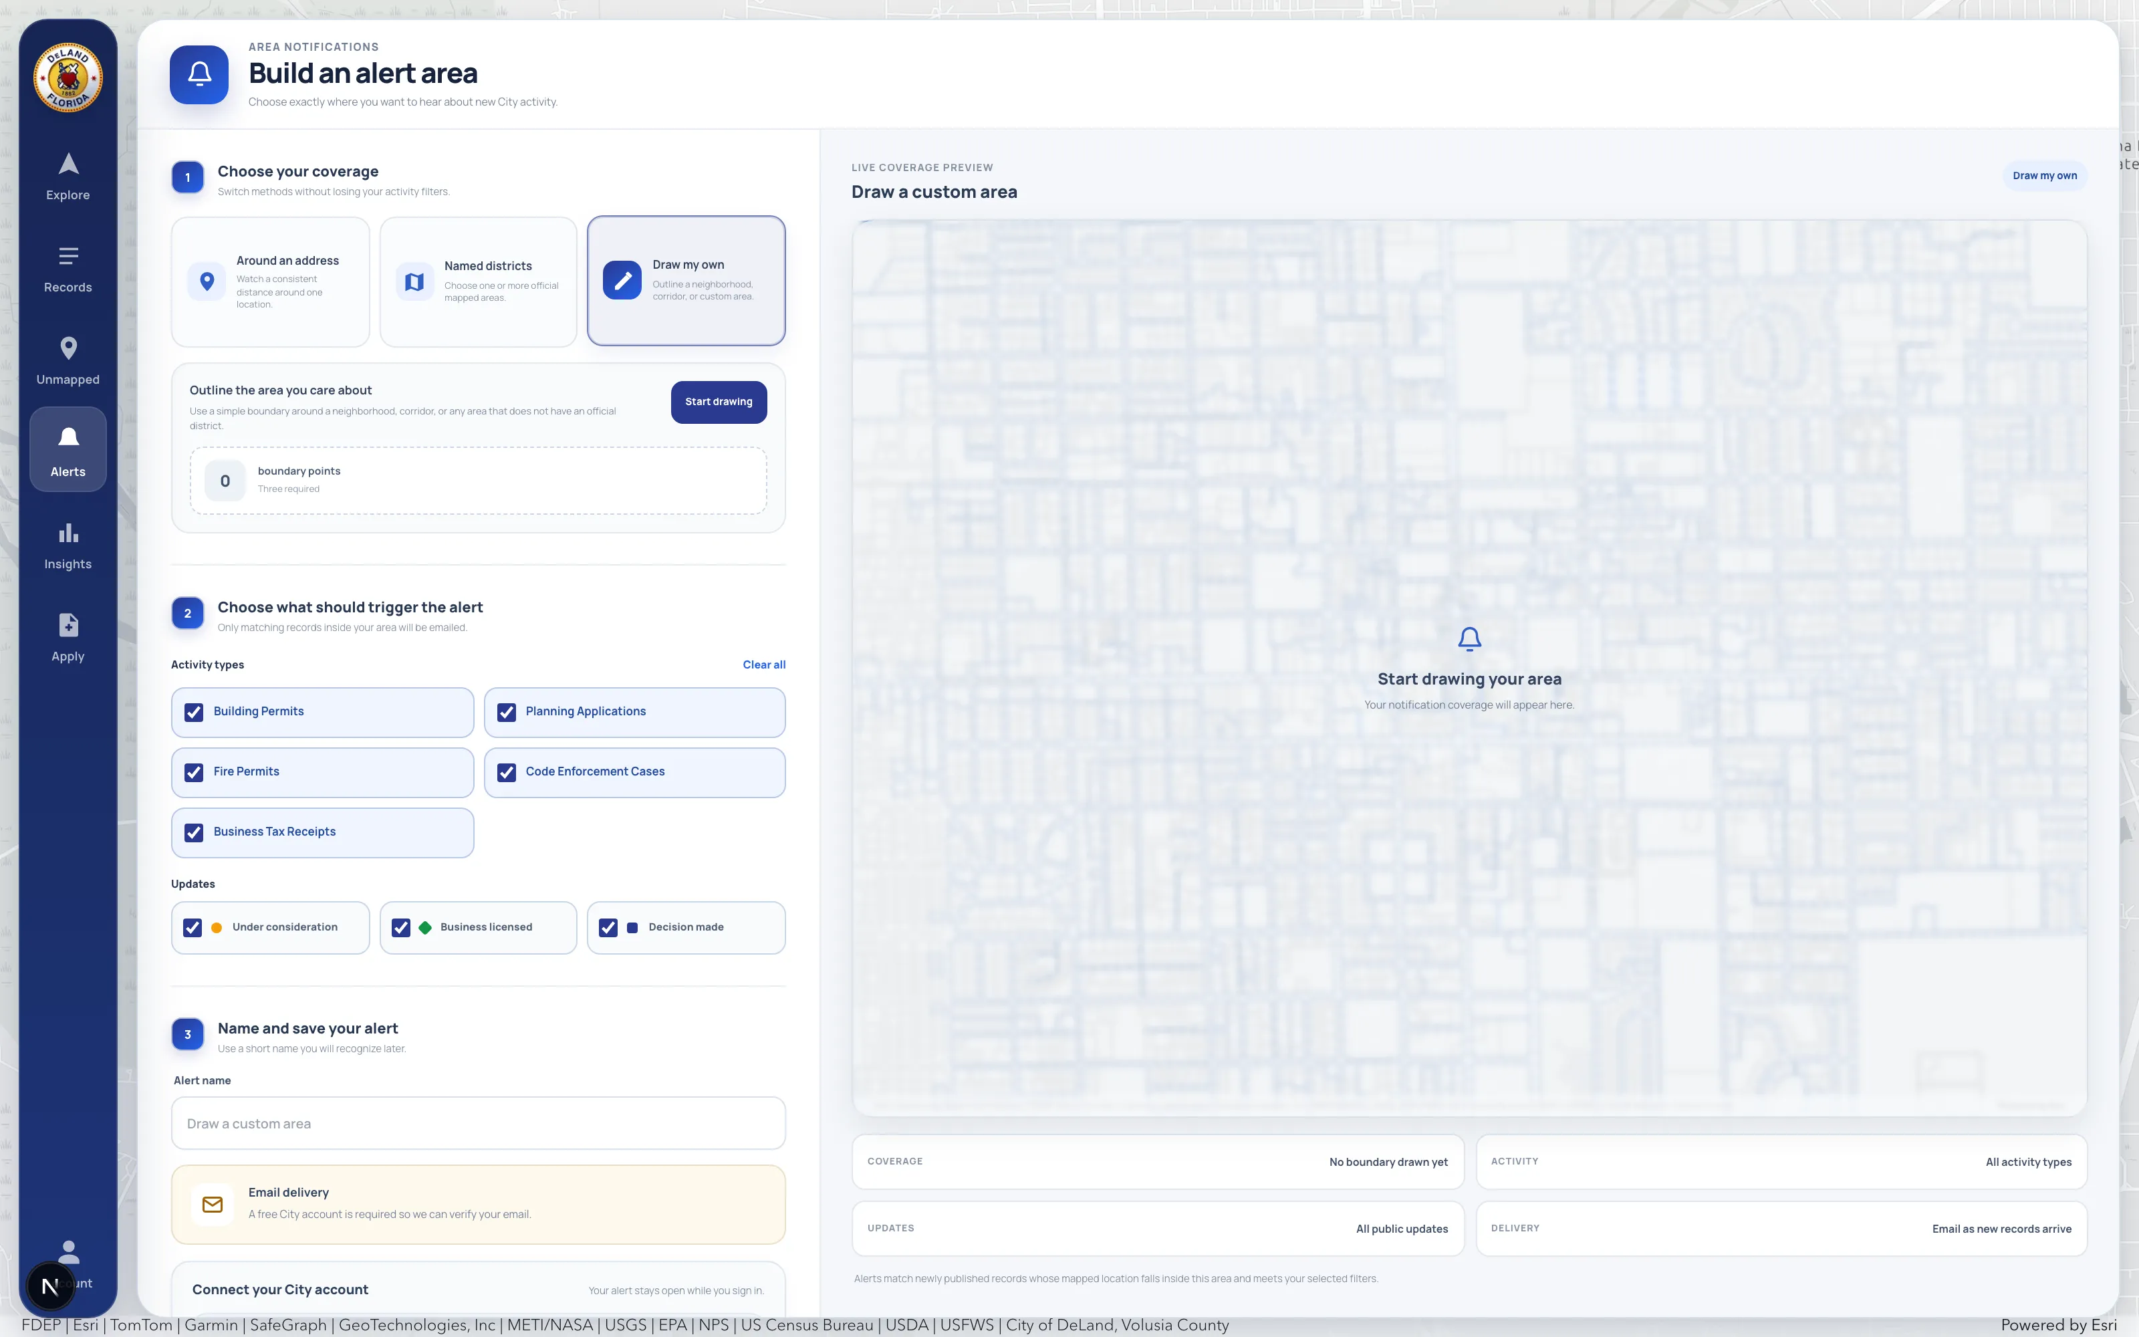Click the step 1 number badge
The width and height of the screenshot is (2139, 1337).
click(187, 178)
